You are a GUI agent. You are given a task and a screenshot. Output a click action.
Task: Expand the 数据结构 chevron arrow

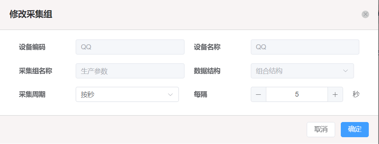(345, 71)
